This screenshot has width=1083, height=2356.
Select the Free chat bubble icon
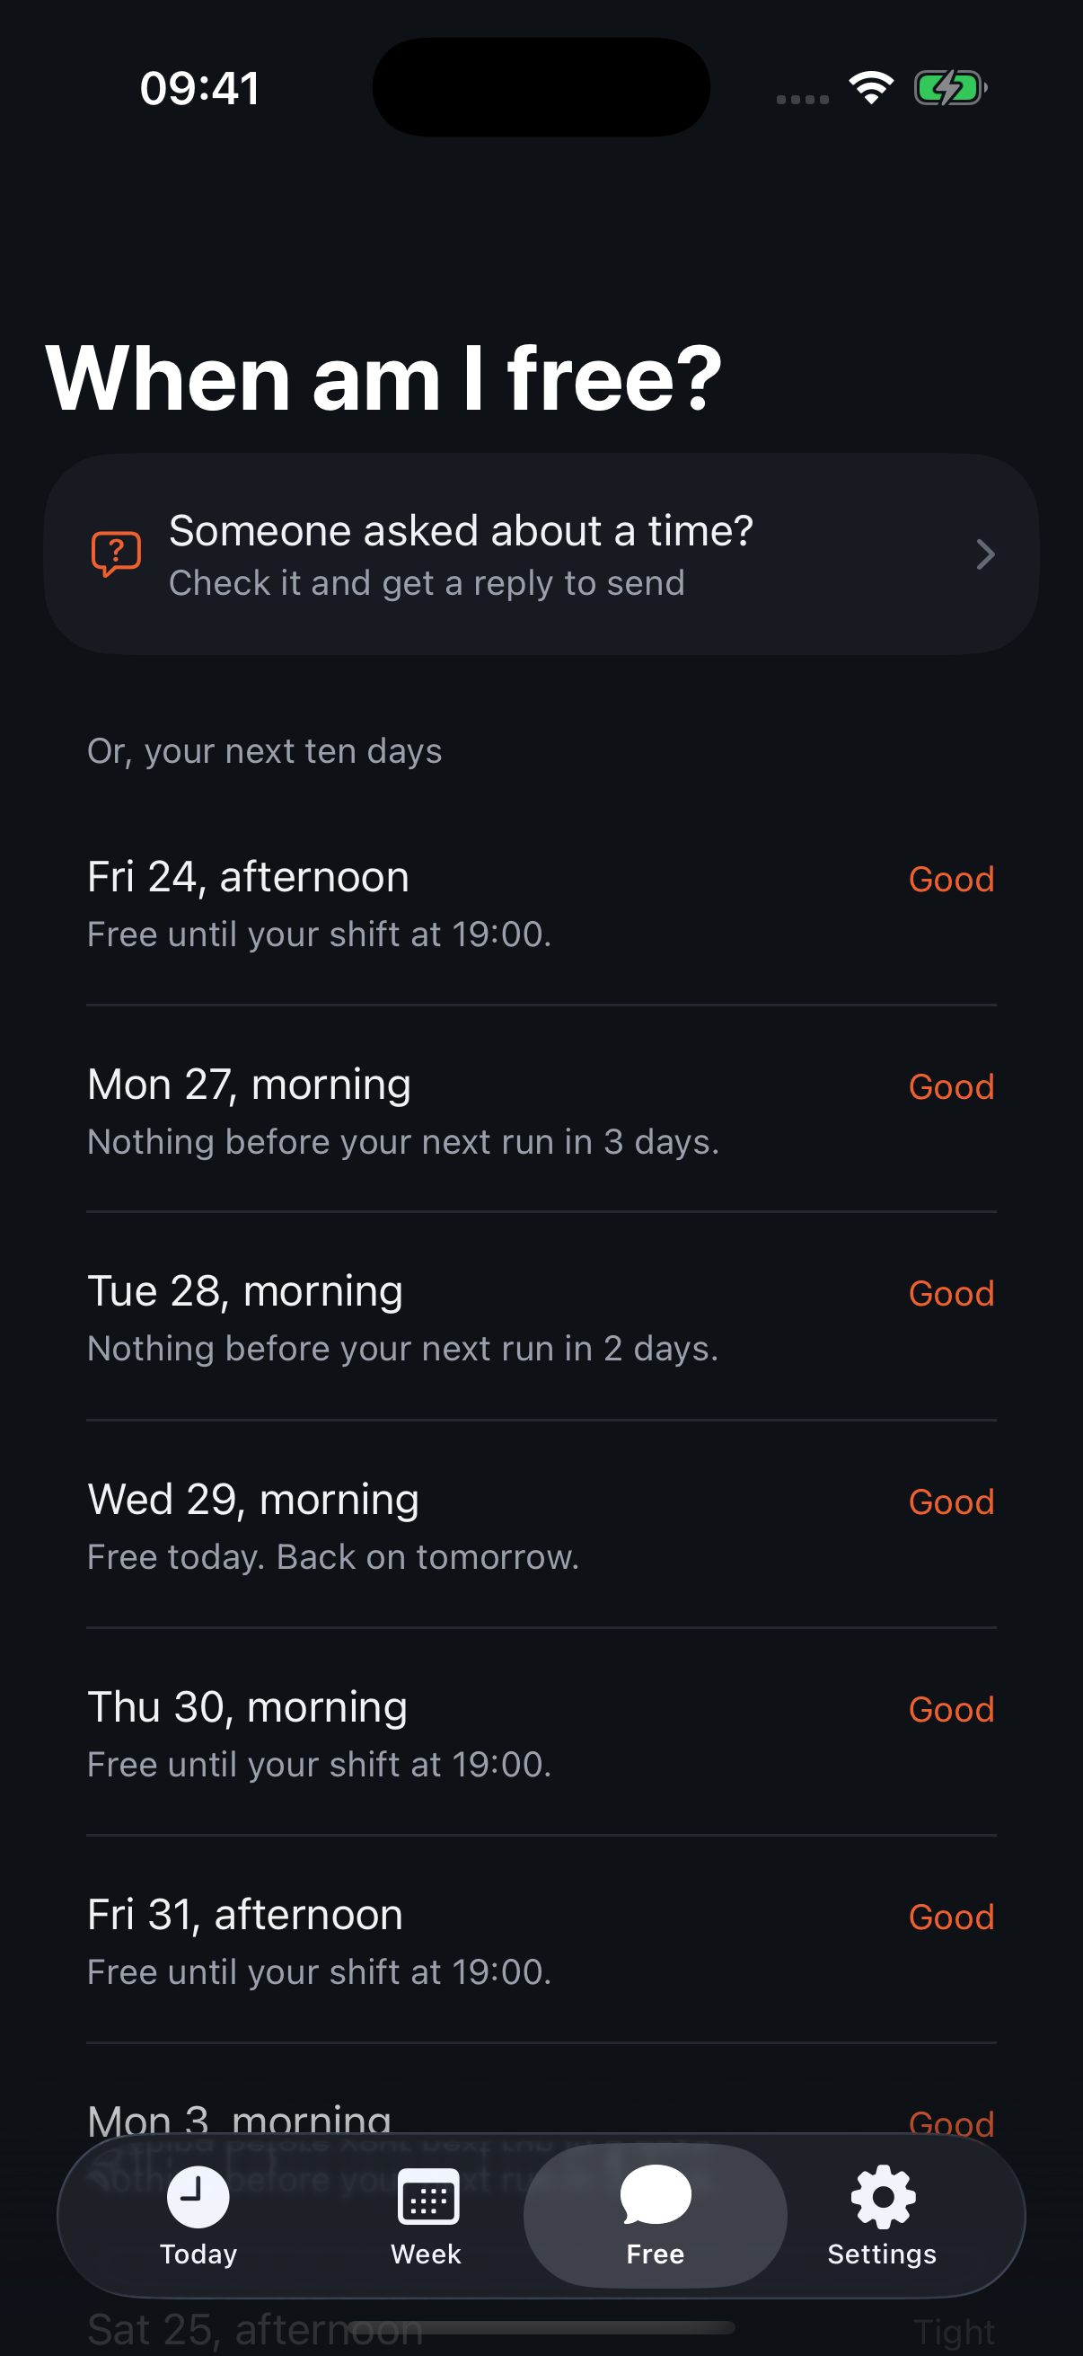(656, 2194)
